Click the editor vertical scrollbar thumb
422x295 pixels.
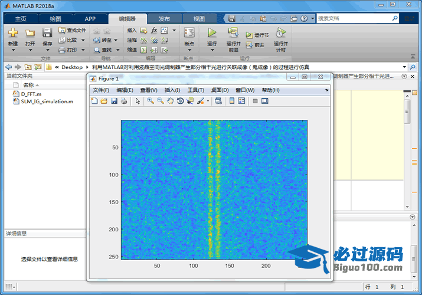click(x=407, y=112)
